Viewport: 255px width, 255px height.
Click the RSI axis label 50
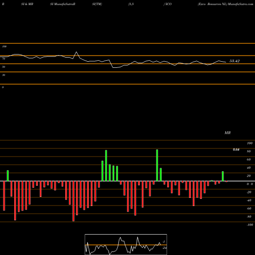(x=4, y=67)
